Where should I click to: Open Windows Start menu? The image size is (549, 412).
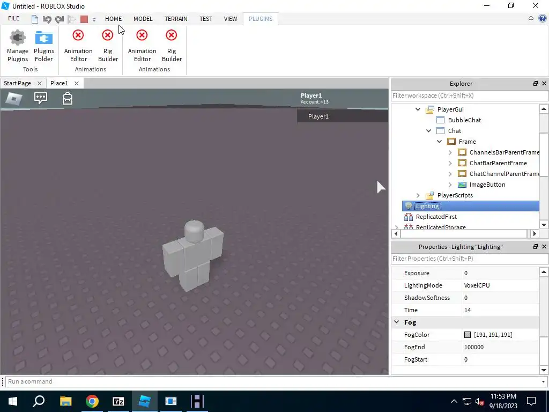tap(13, 401)
